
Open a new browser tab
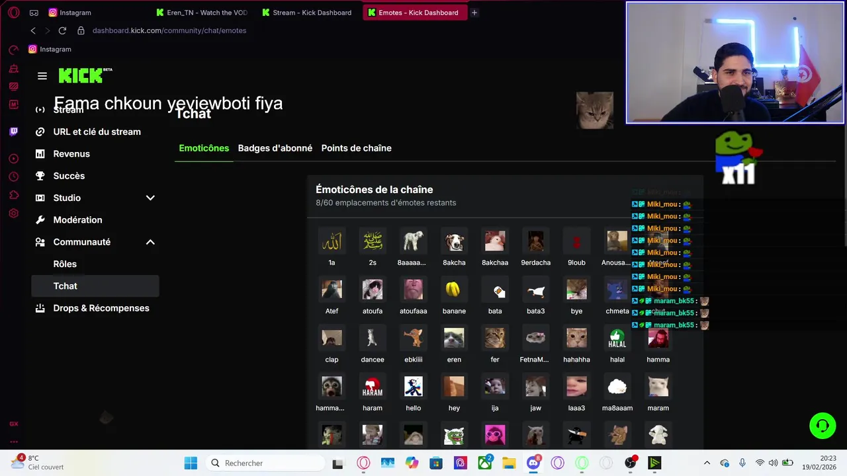[x=474, y=13]
